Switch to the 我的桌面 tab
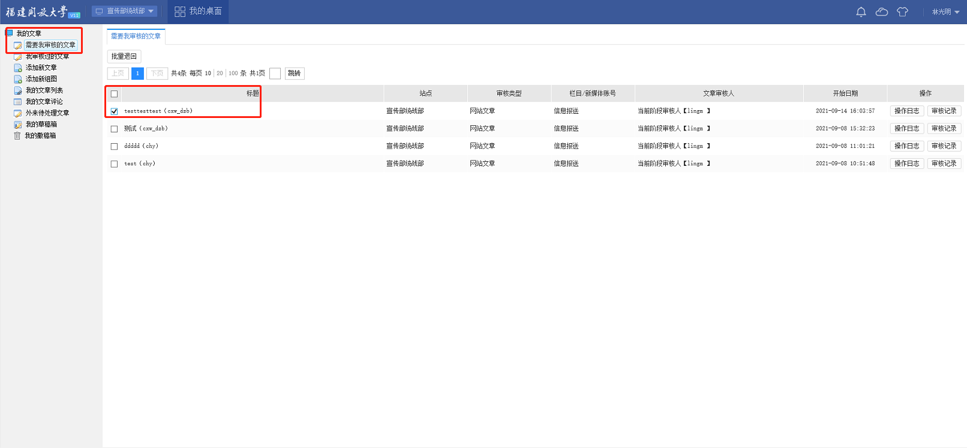Viewport: 967px width, 448px height. click(198, 11)
